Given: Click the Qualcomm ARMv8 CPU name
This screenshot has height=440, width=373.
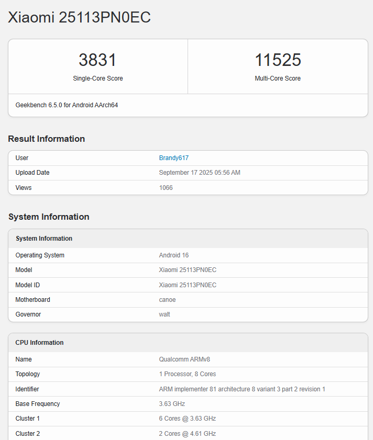Looking at the screenshot, I should tap(184, 359).
